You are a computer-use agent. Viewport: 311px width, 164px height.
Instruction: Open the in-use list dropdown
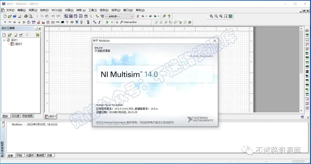119,16
